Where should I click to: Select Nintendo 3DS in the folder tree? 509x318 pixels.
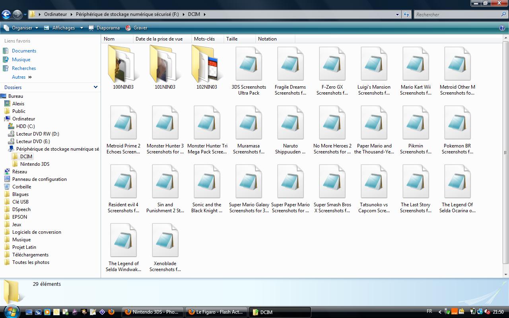[35, 164]
